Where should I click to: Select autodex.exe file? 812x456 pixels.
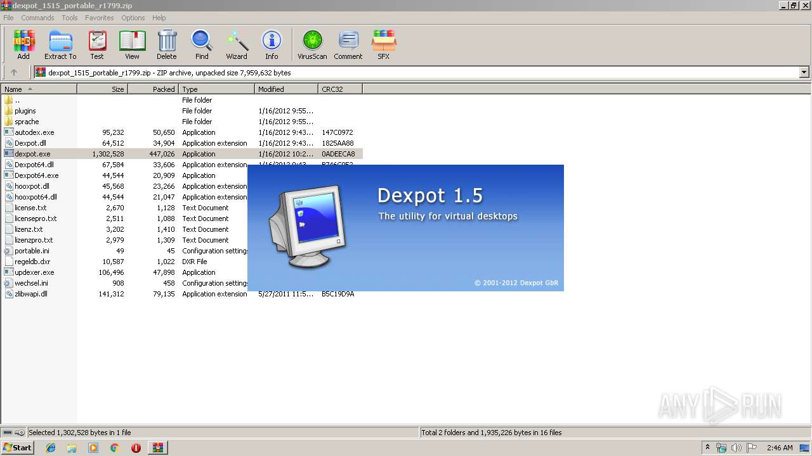click(x=34, y=132)
